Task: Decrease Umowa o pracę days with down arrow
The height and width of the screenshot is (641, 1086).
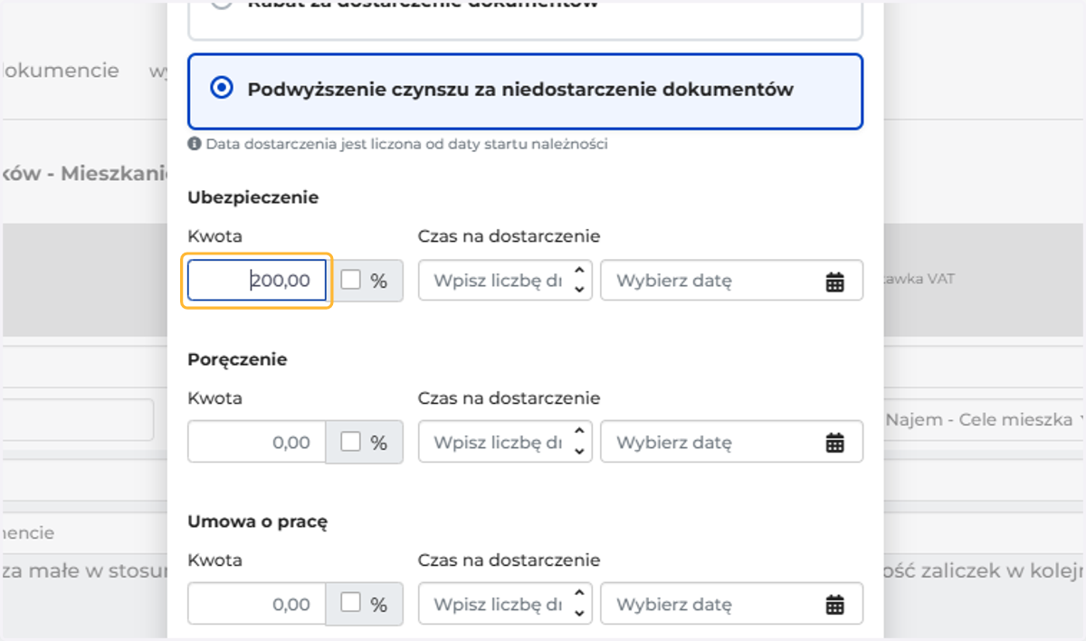Action: coord(579,615)
